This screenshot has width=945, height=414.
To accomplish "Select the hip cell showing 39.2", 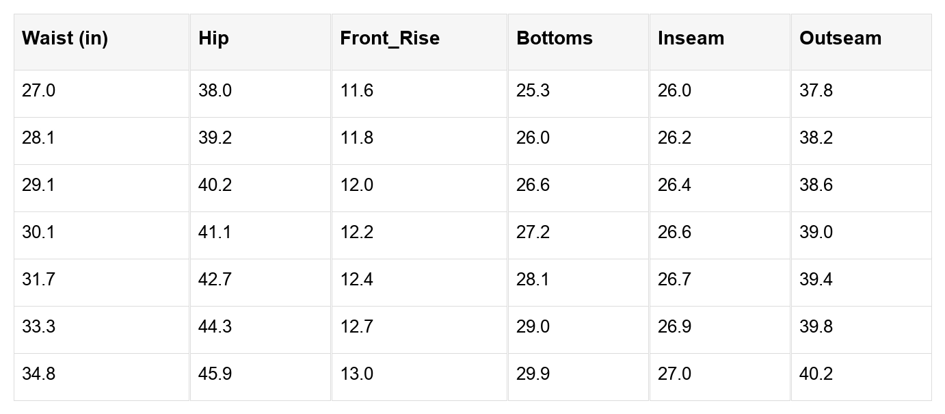I will point(260,140).
